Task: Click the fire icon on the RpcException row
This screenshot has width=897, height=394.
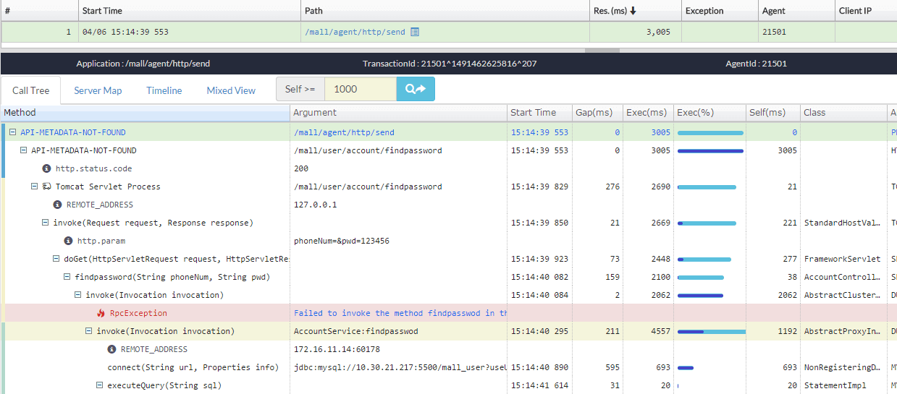Action: tap(101, 313)
